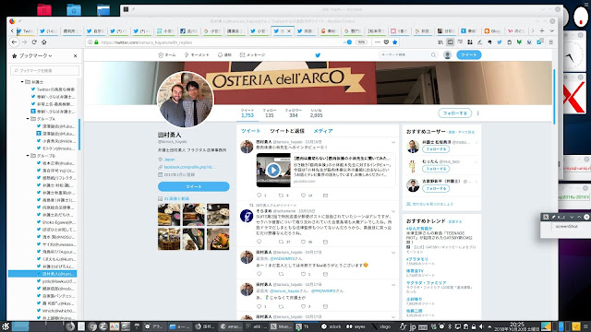The width and height of the screenshot is (591, 332).
Task: Click the いいね count 2,805 stat
Action: click(x=316, y=113)
